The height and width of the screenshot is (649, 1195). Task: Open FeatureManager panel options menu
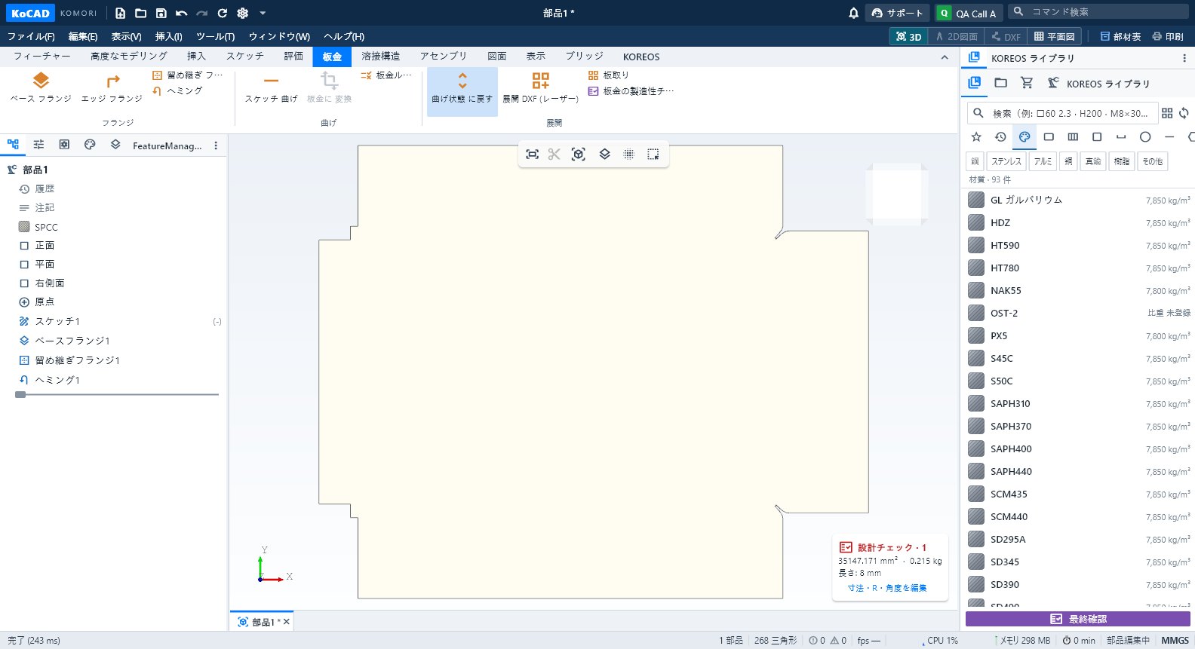click(216, 145)
